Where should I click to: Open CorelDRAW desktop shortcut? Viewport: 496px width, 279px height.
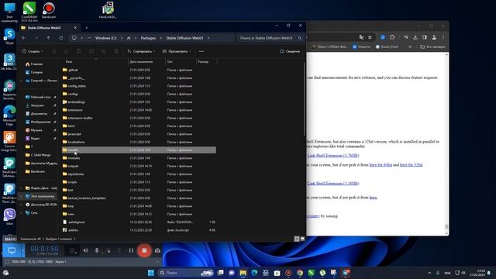point(29,11)
